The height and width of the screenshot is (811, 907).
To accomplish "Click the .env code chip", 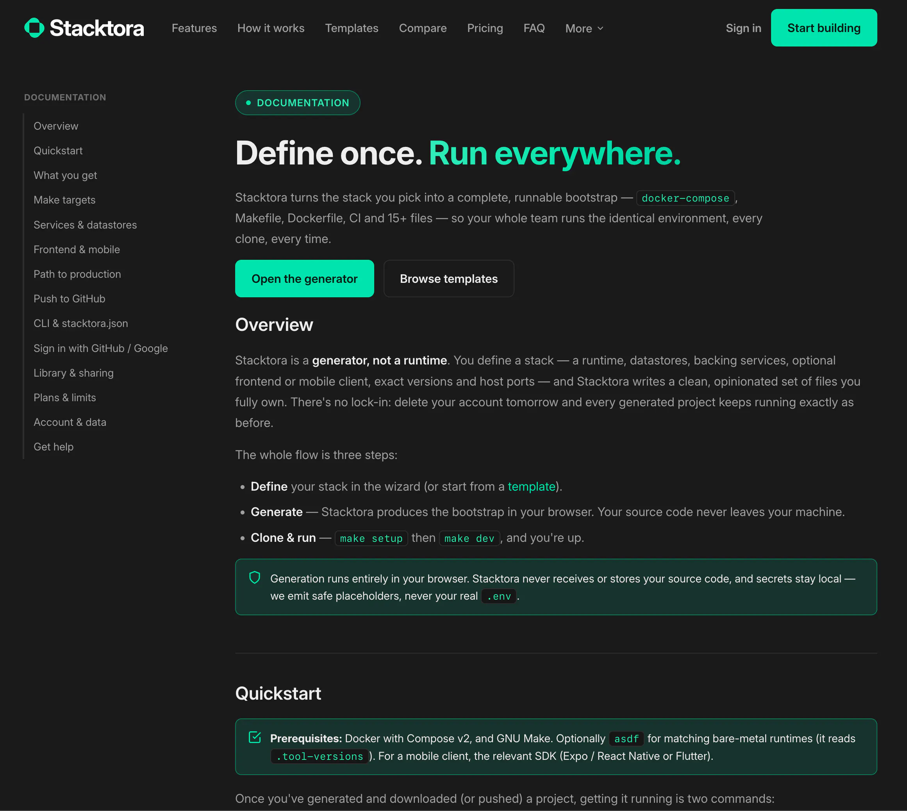I will [499, 596].
